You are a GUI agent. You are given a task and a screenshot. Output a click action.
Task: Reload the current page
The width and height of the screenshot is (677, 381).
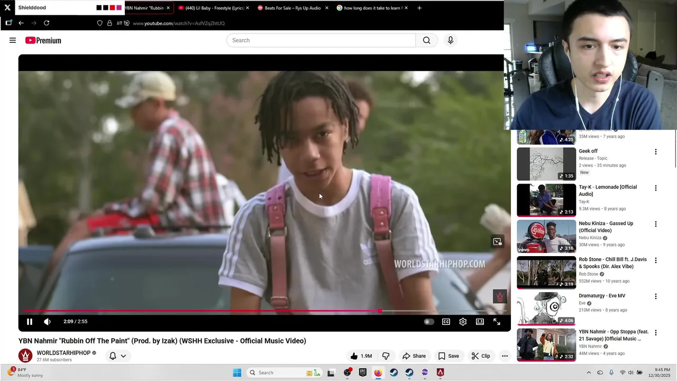coord(47,23)
